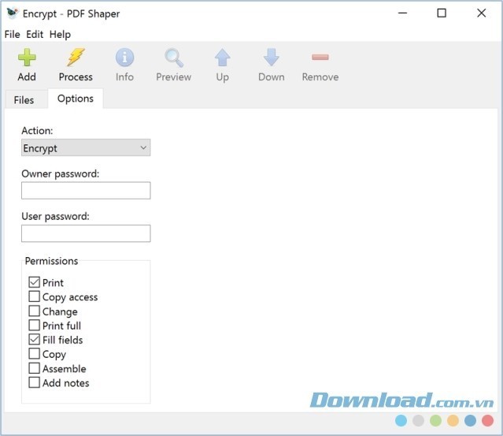503x436 pixels.
Task: Open the Edit menu
Action: tap(35, 35)
